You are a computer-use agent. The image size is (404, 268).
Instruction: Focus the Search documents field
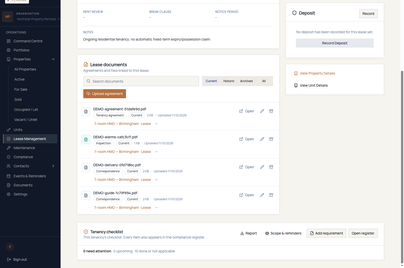141,81
